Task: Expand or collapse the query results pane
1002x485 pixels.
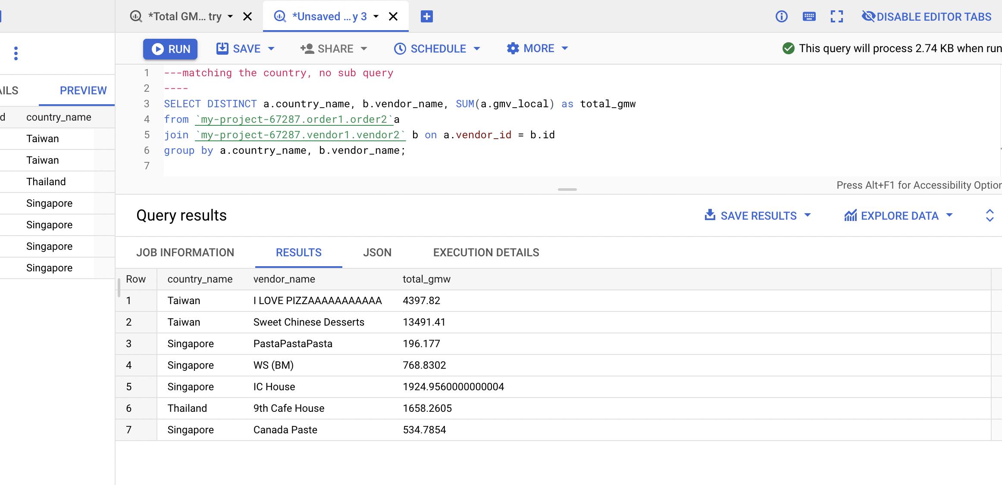Action: [x=989, y=215]
